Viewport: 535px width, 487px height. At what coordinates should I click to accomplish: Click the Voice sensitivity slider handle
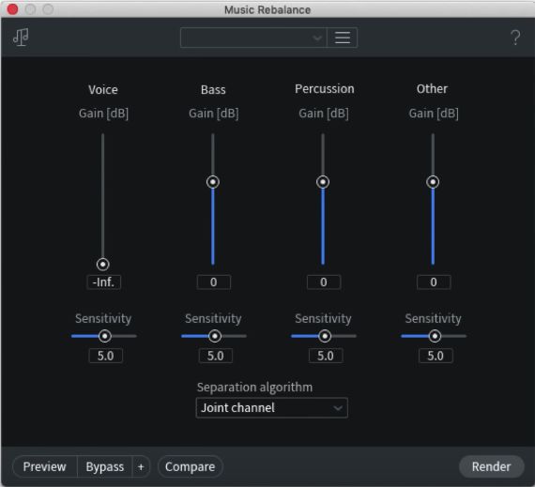[105, 336]
